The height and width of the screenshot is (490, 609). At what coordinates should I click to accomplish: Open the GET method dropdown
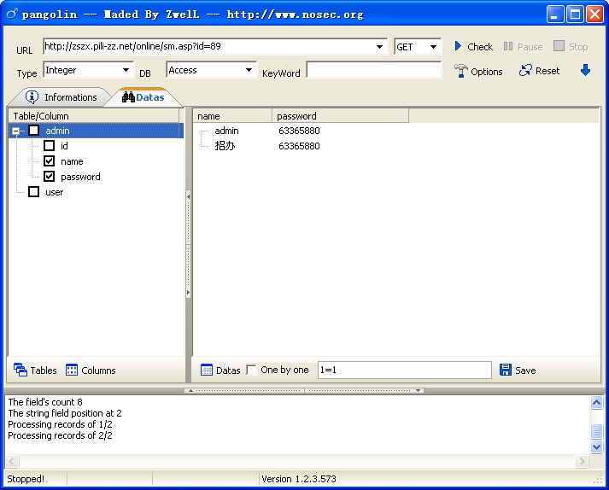(433, 47)
